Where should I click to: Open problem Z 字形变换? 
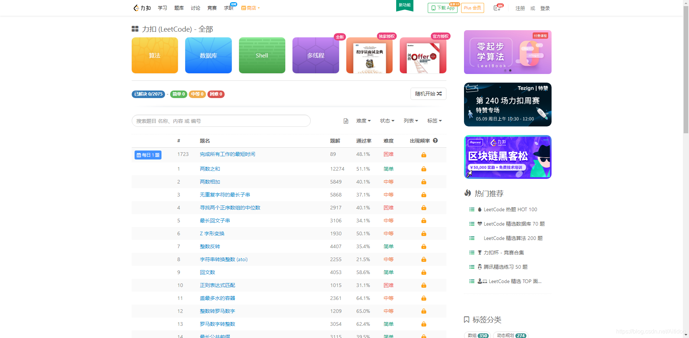pos(212,233)
